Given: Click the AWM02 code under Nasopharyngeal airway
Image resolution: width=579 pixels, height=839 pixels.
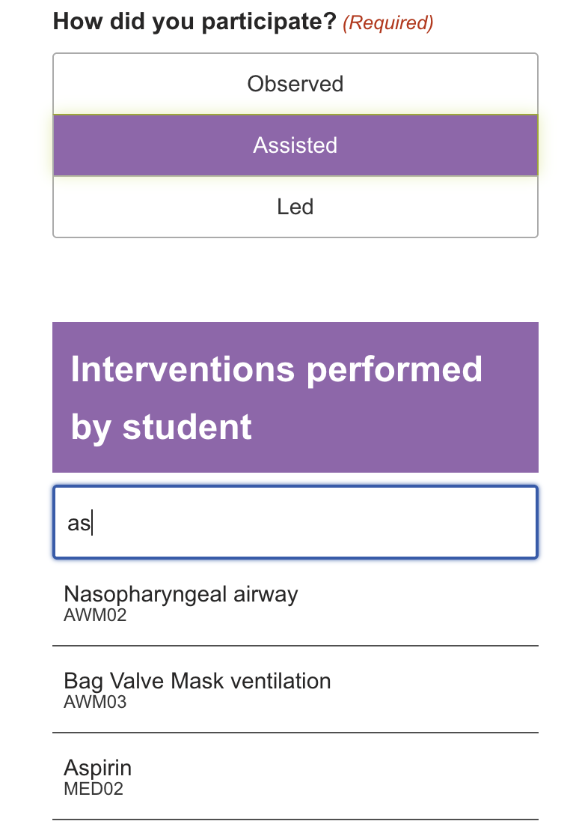Looking at the screenshot, I should click(x=95, y=616).
